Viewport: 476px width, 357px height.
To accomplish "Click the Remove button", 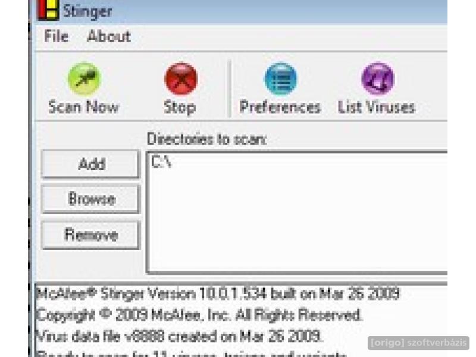I will coord(91,234).
